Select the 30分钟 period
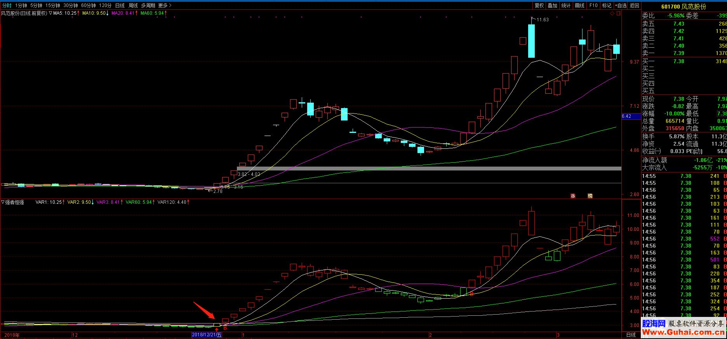The width and height of the screenshot is (727, 339). point(70,5)
